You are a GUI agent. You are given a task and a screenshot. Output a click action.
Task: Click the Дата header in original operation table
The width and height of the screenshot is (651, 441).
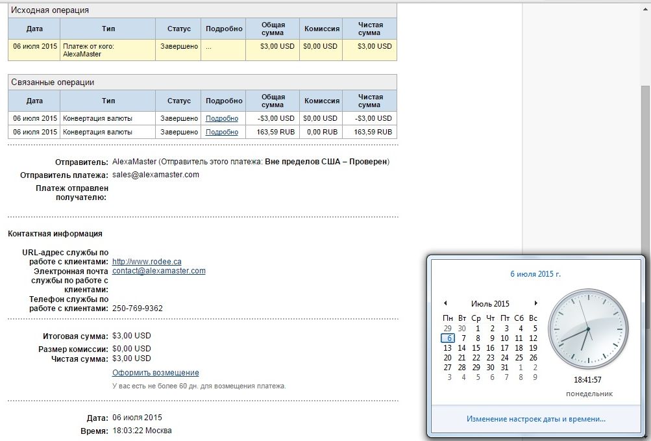point(34,29)
